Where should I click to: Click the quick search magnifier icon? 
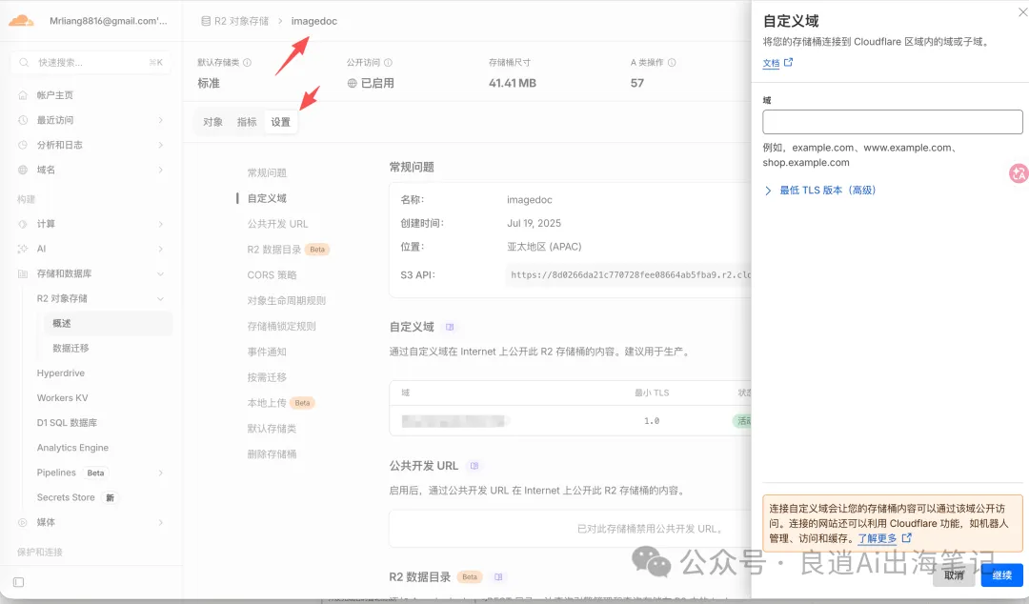click(24, 62)
